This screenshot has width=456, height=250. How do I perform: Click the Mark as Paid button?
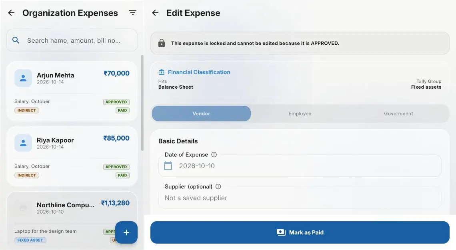click(300, 232)
